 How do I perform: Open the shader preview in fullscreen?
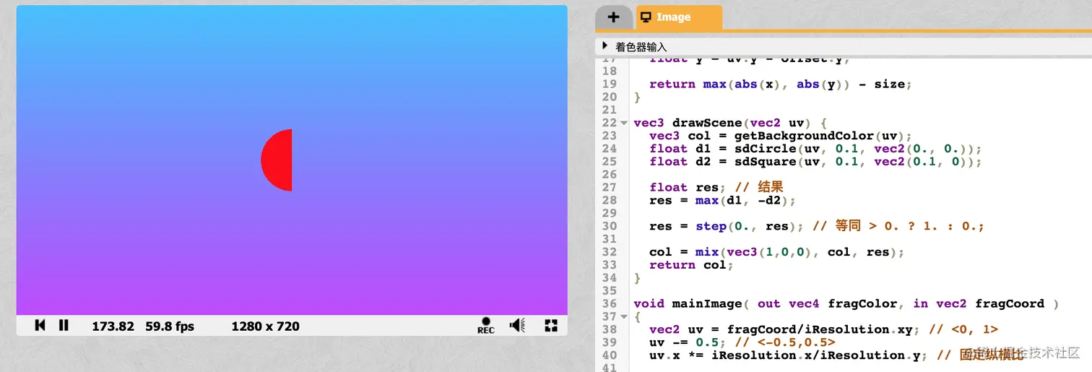click(551, 326)
